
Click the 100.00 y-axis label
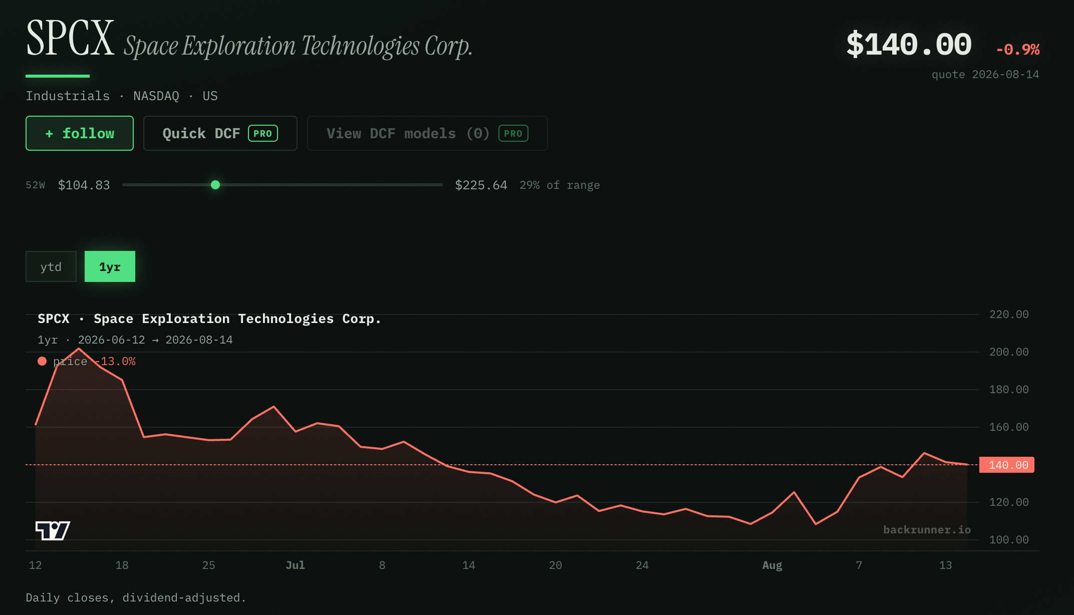pos(1009,540)
